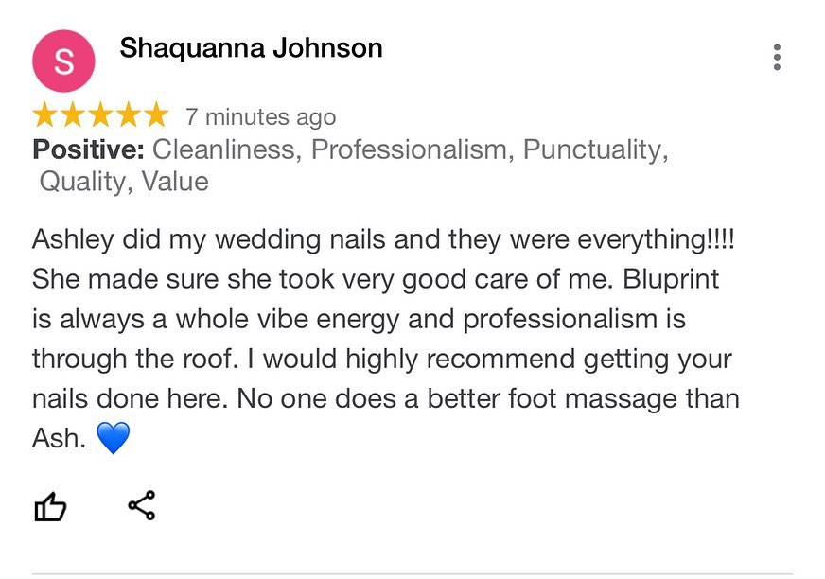Click the pink 'S' profile avatar
Screen dimensions: 825x579
[x=63, y=61]
